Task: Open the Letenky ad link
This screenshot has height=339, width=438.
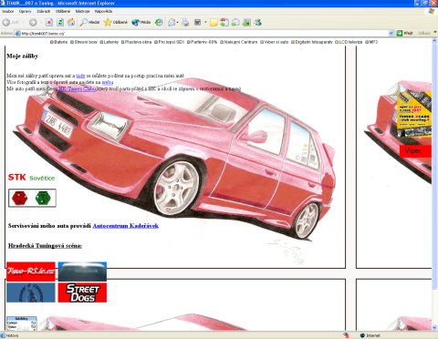Action: coord(109,42)
